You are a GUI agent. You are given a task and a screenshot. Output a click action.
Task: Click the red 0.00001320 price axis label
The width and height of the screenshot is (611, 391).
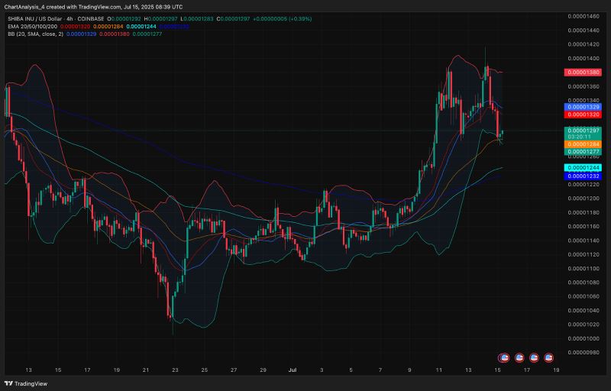click(584, 114)
